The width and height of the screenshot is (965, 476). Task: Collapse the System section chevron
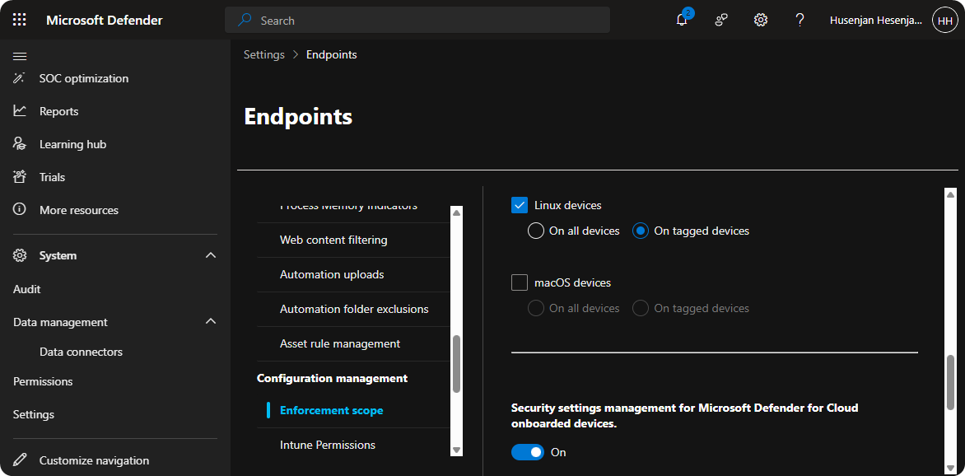coord(211,256)
